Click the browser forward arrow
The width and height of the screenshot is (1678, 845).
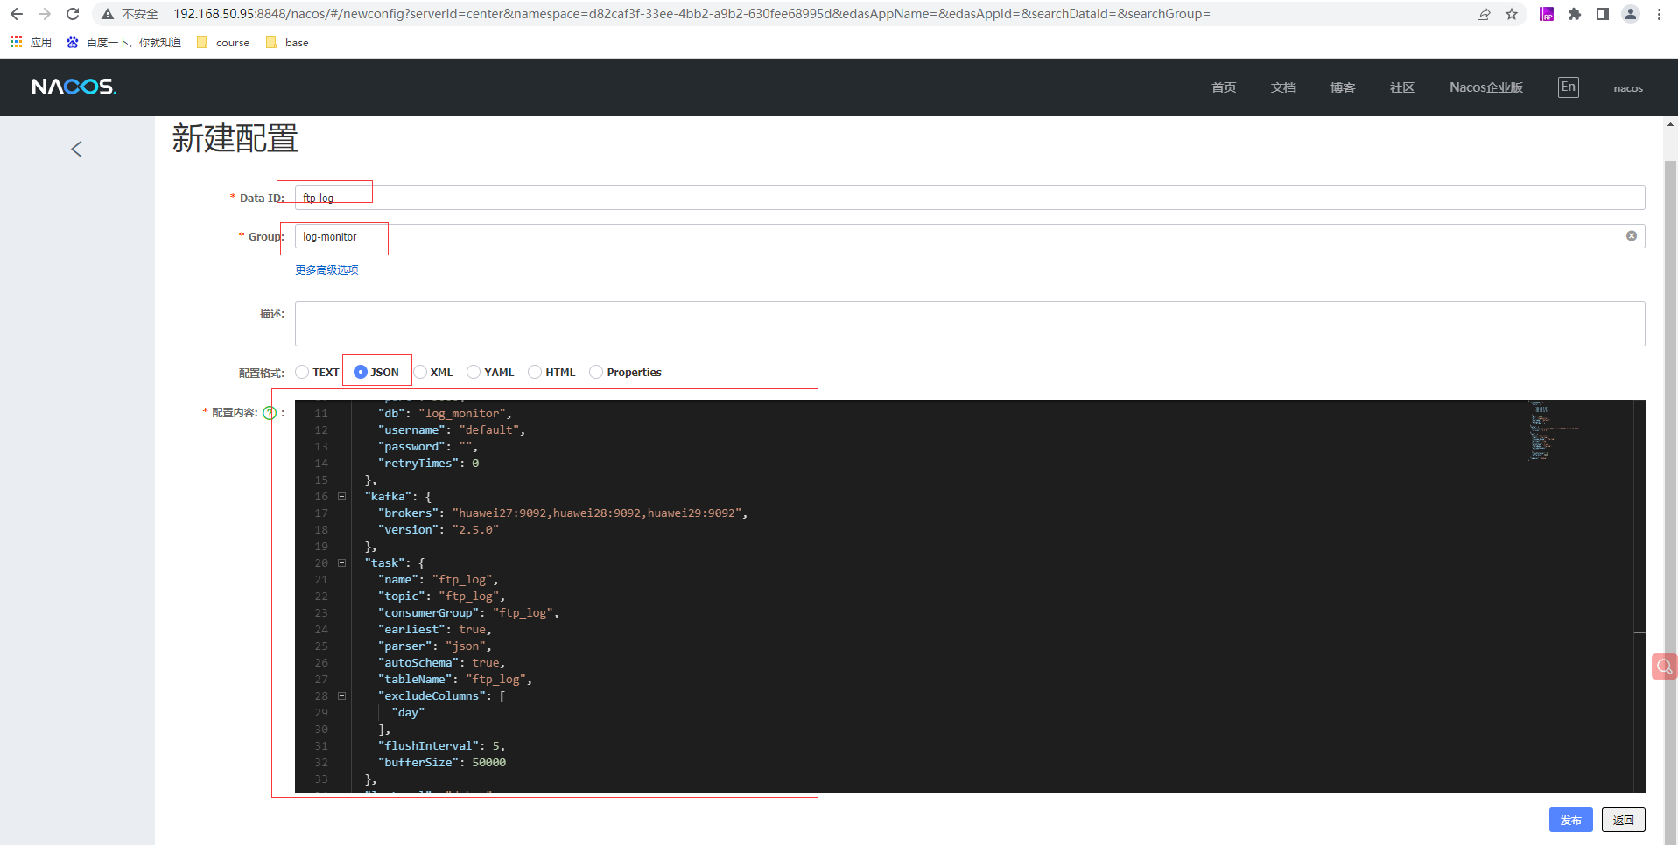(x=45, y=14)
